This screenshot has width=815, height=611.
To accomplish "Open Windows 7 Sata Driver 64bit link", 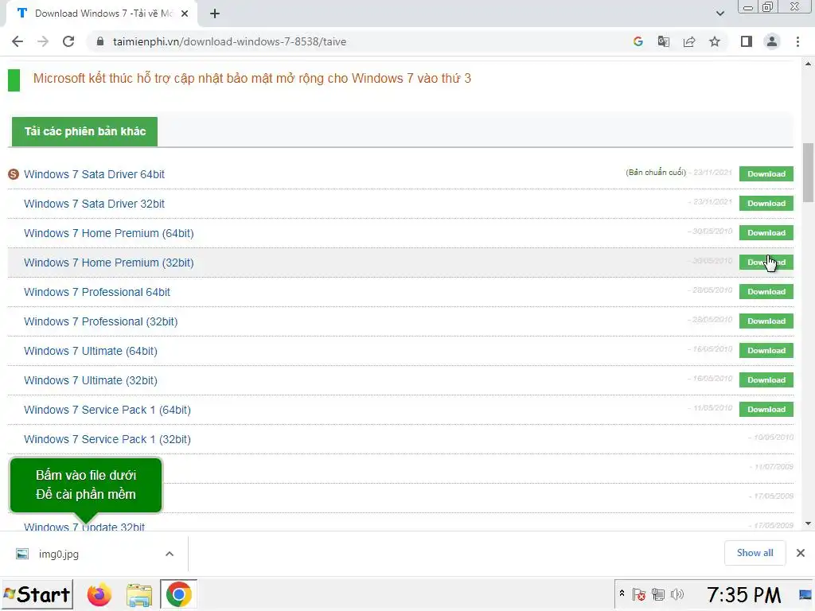I will 94,174.
